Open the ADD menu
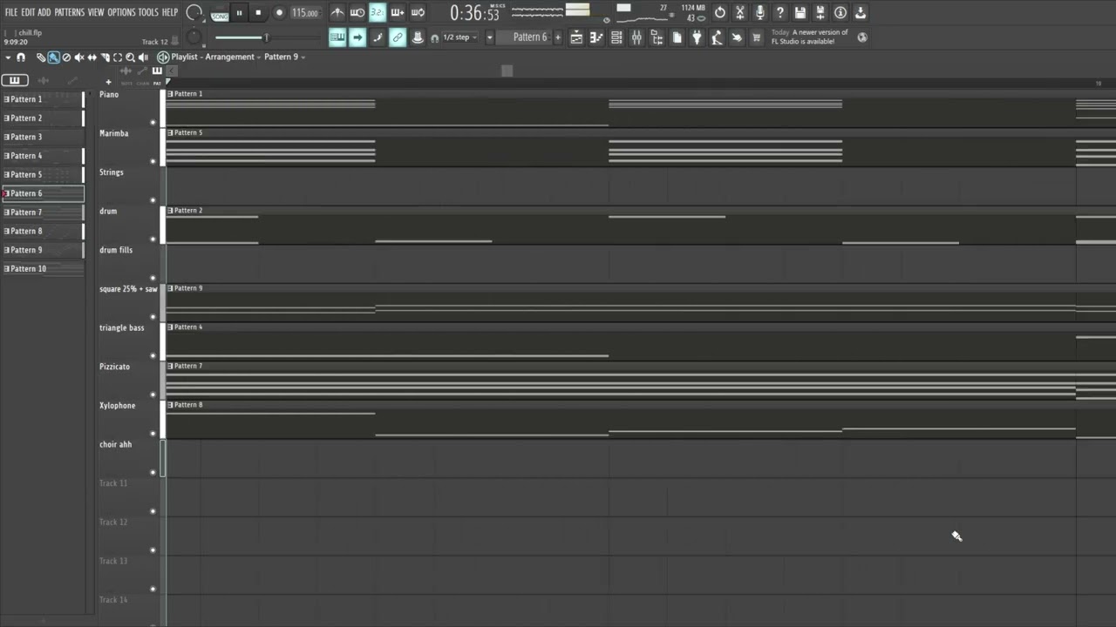This screenshot has height=627, width=1116. (x=44, y=12)
